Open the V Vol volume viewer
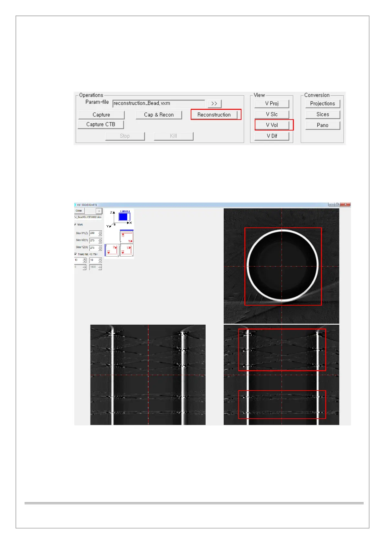The width and height of the screenshot is (385, 544). pyautogui.click(x=272, y=125)
